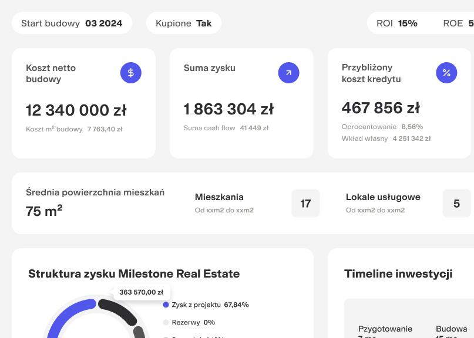The height and width of the screenshot is (338, 474).
Task: Click the blue Zysk z projektu legend dot
Action: click(166, 305)
